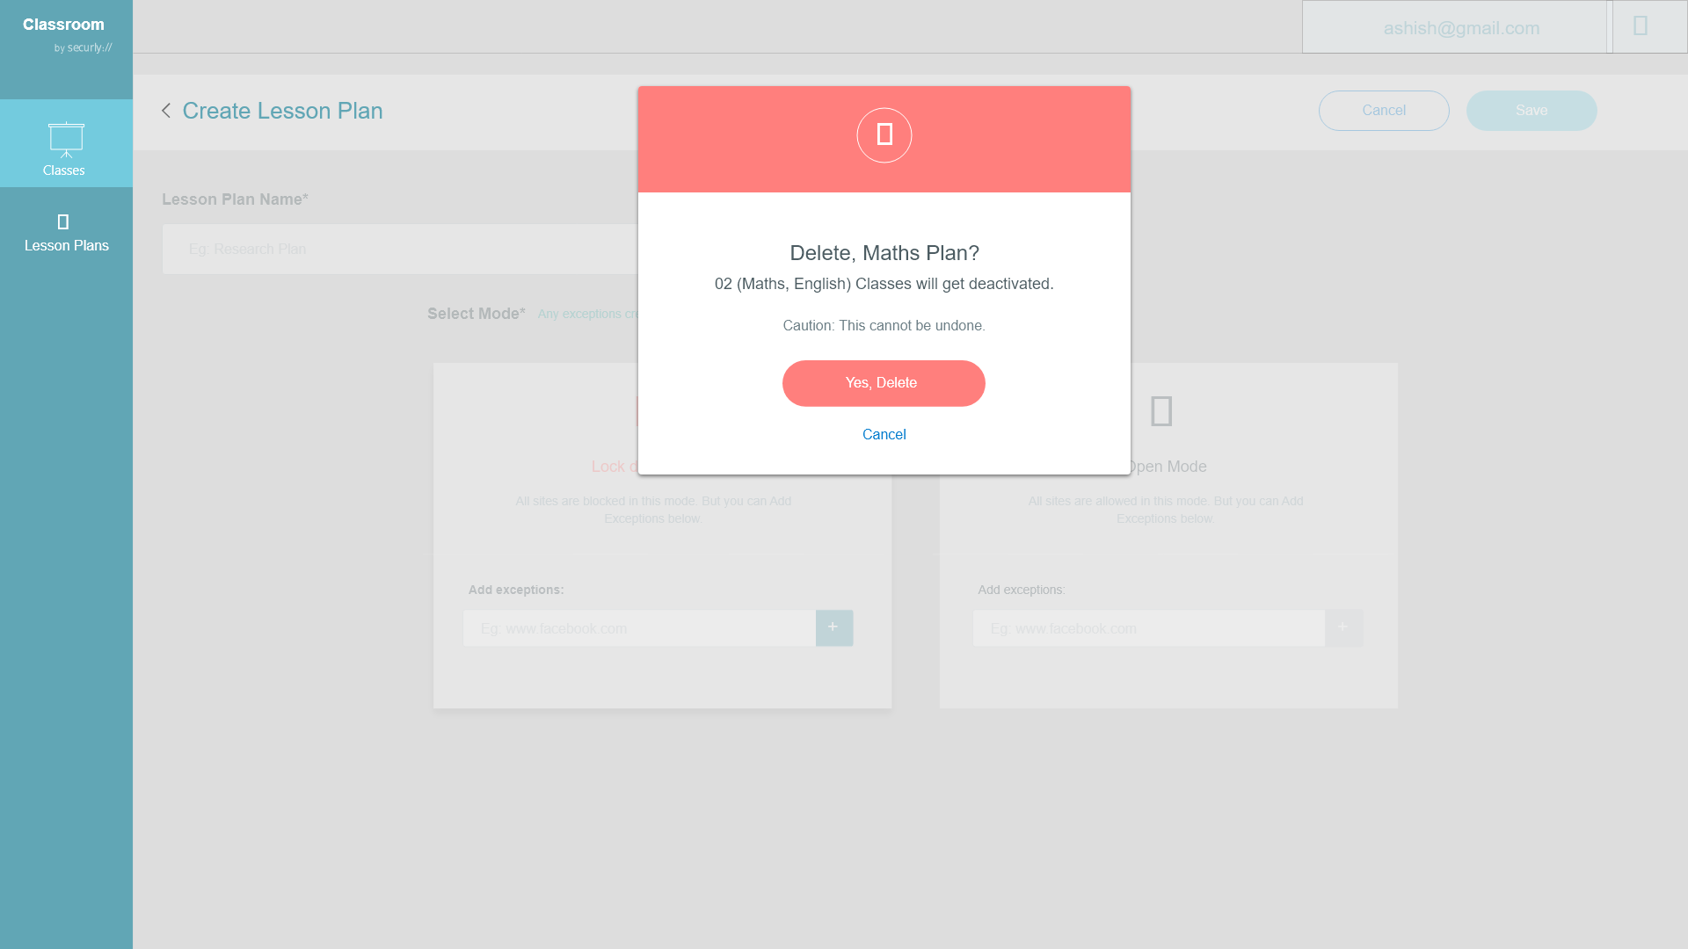Click Cancel button in the page header
Image resolution: width=1688 pixels, height=949 pixels.
(x=1383, y=111)
